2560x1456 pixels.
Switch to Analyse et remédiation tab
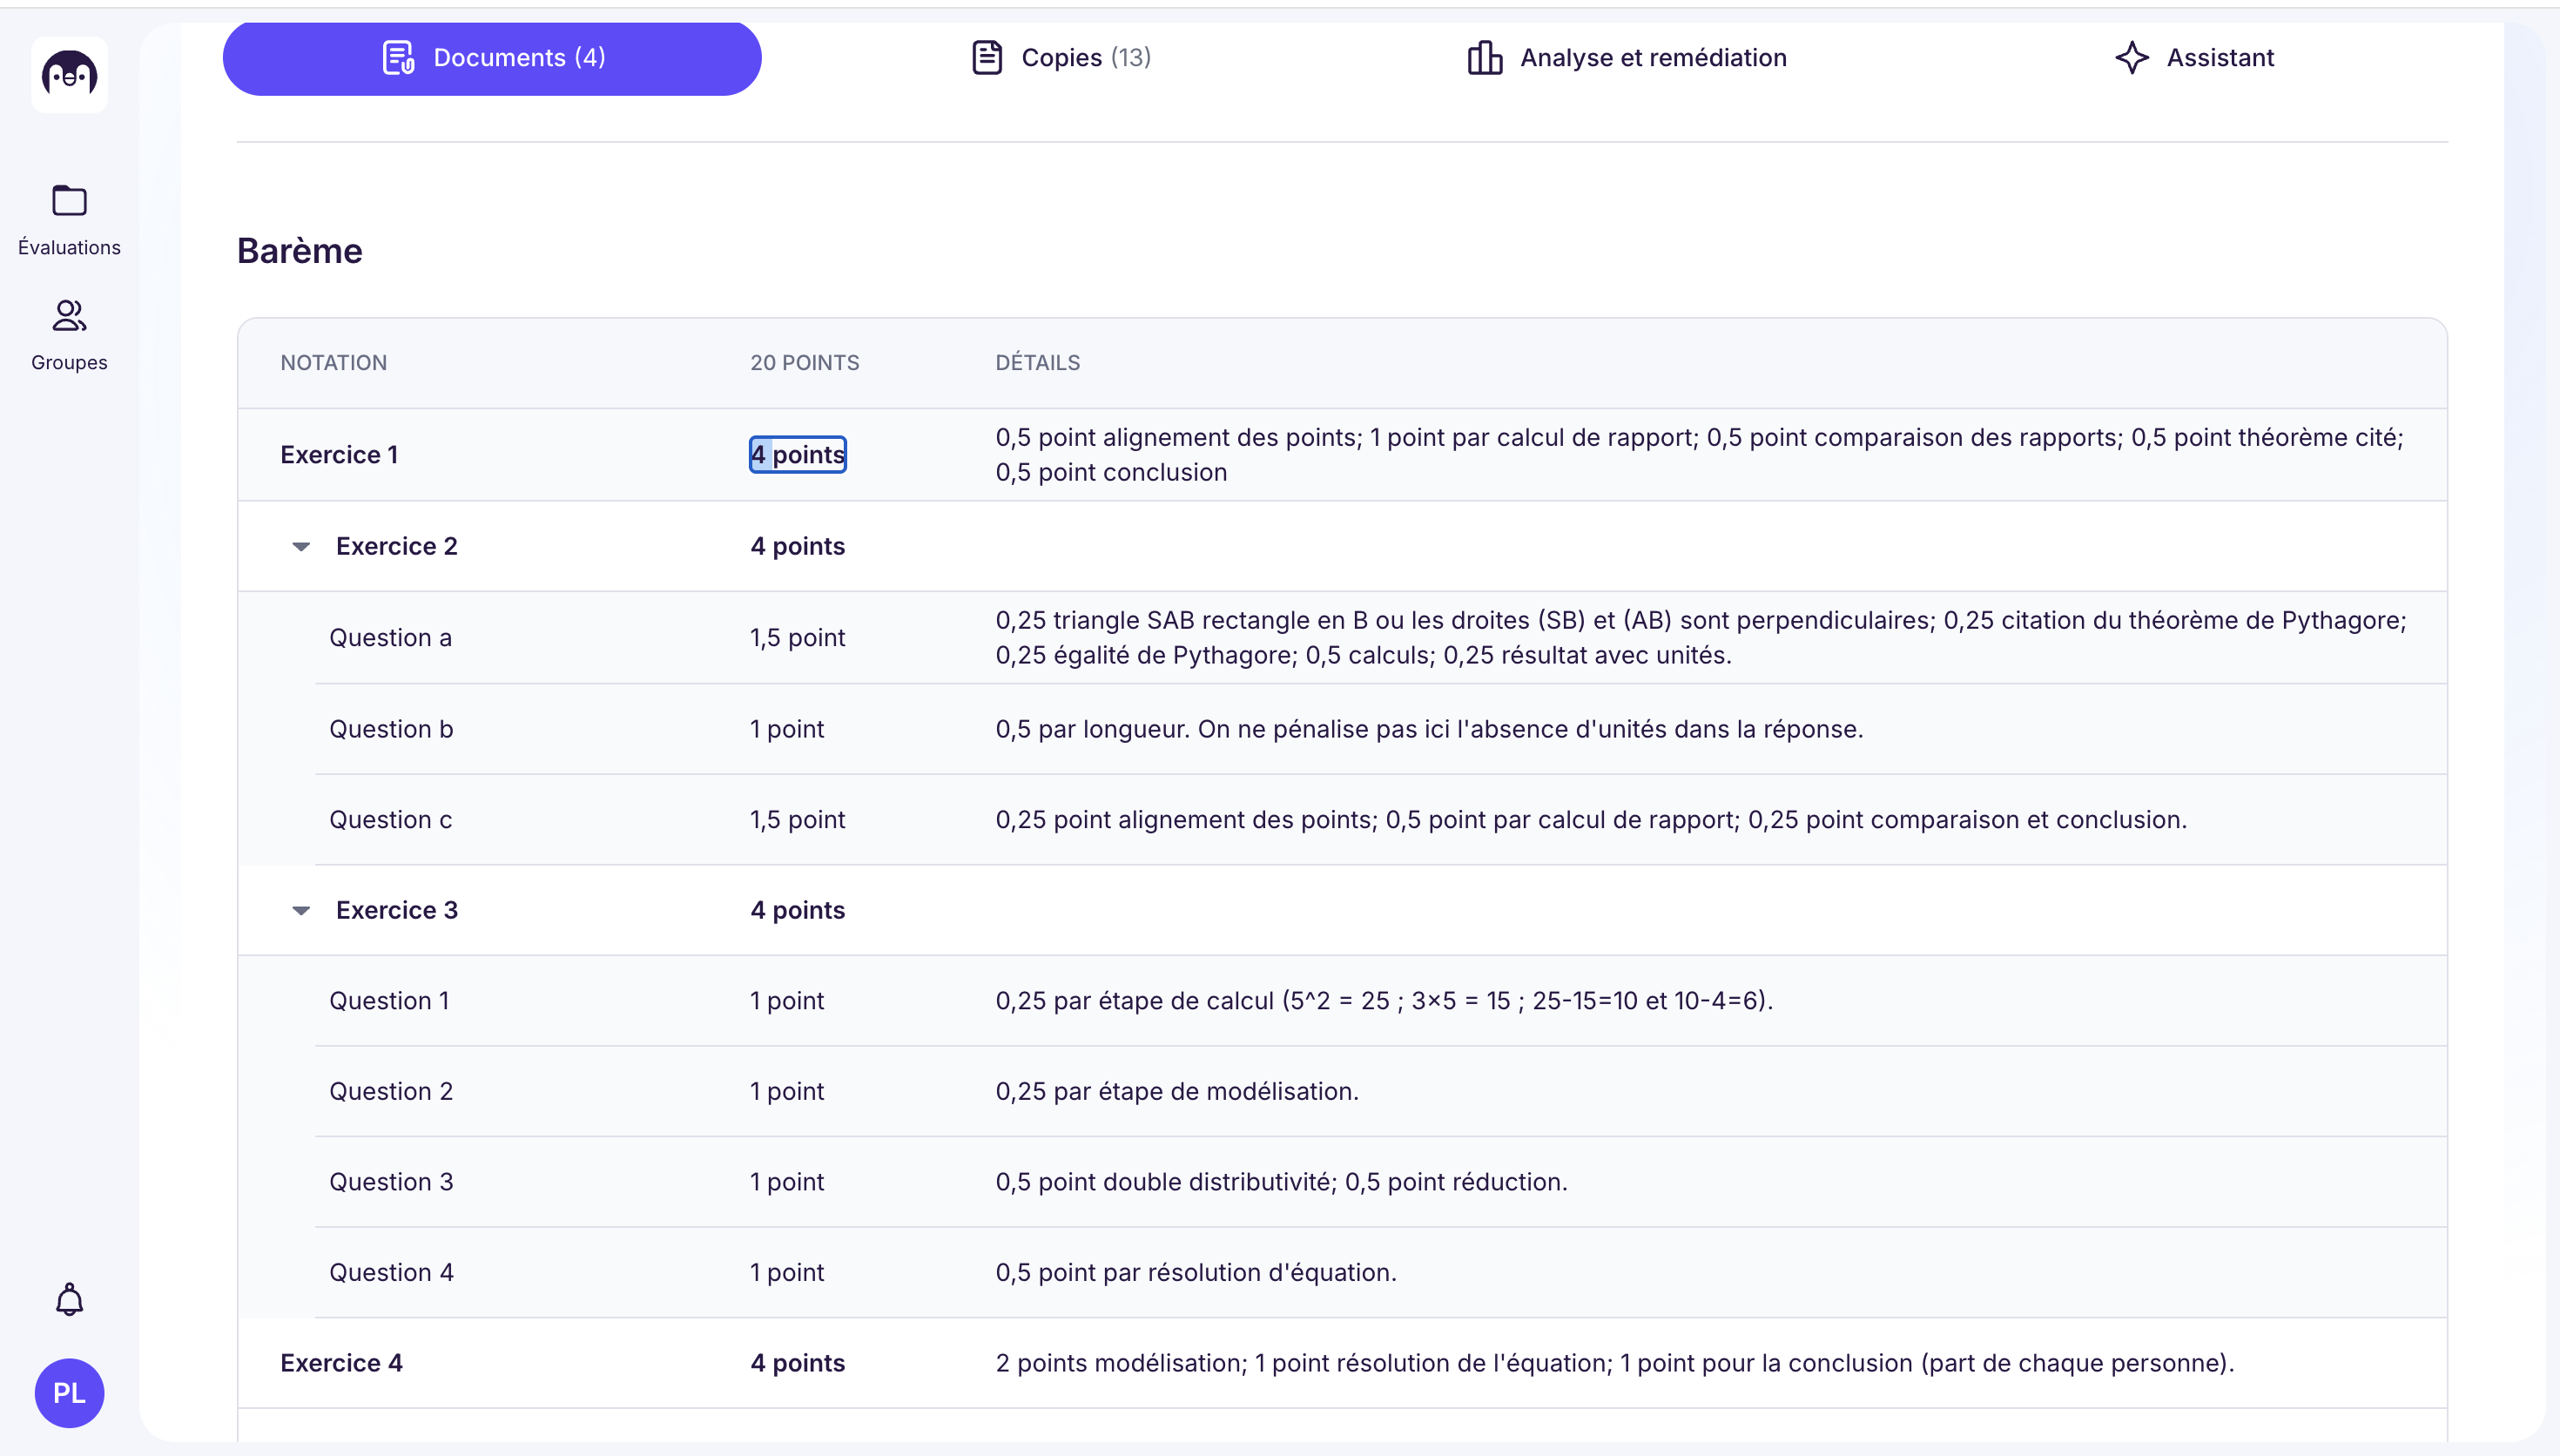pos(1627,58)
